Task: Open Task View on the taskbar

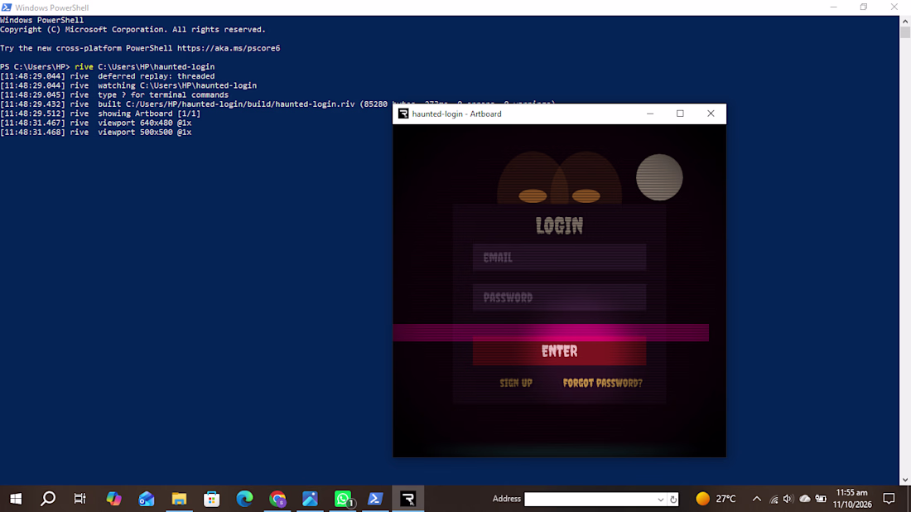Action: click(x=80, y=499)
